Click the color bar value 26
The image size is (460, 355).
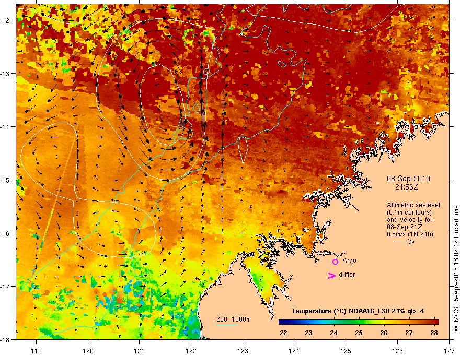click(x=384, y=333)
